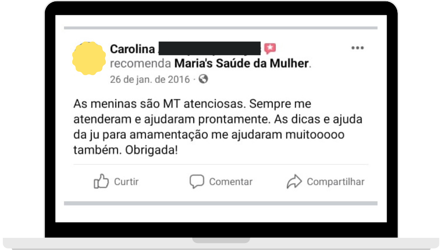Click the share arrow icon
The width and height of the screenshot is (445, 250).
294,181
